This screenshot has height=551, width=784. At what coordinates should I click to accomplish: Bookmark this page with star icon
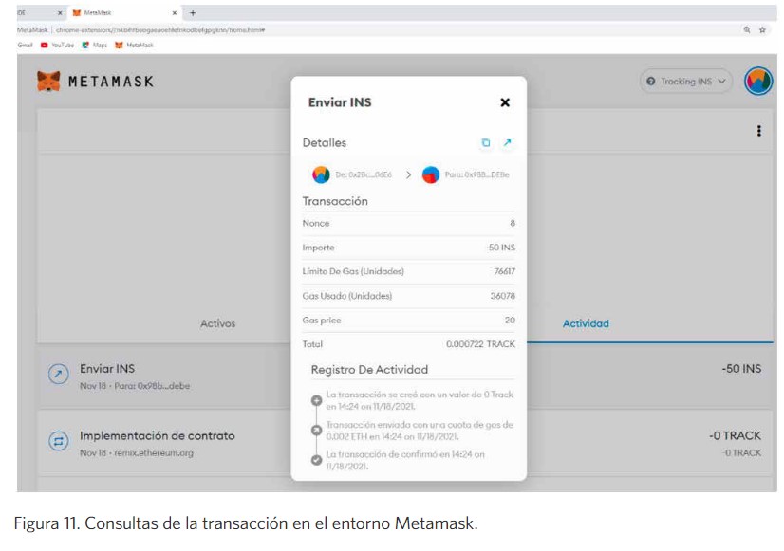pyautogui.click(x=762, y=30)
